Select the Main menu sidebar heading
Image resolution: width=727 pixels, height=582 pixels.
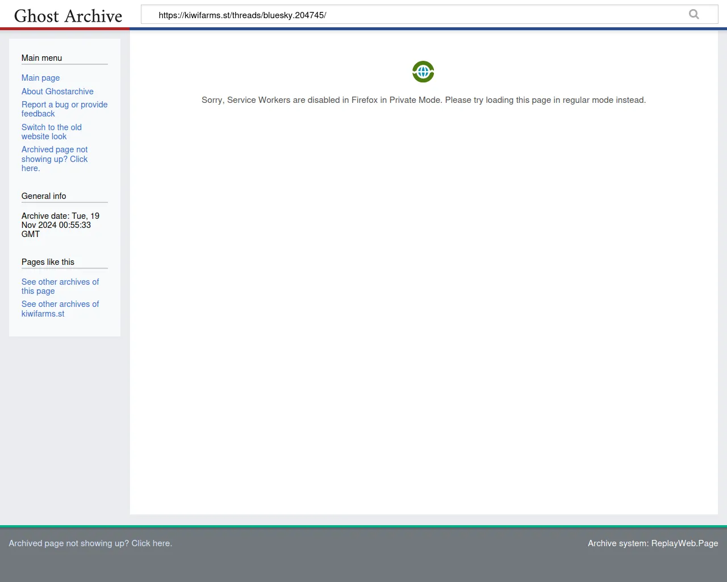coord(41,58)
